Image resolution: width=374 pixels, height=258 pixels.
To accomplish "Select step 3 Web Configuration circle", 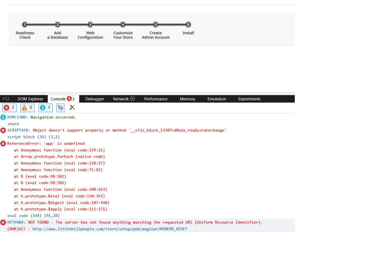I will pyautogui.click(x=90, y=25).
